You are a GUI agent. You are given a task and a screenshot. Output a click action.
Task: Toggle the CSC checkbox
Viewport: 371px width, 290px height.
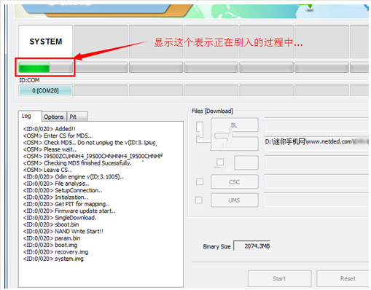coord(200,181)
